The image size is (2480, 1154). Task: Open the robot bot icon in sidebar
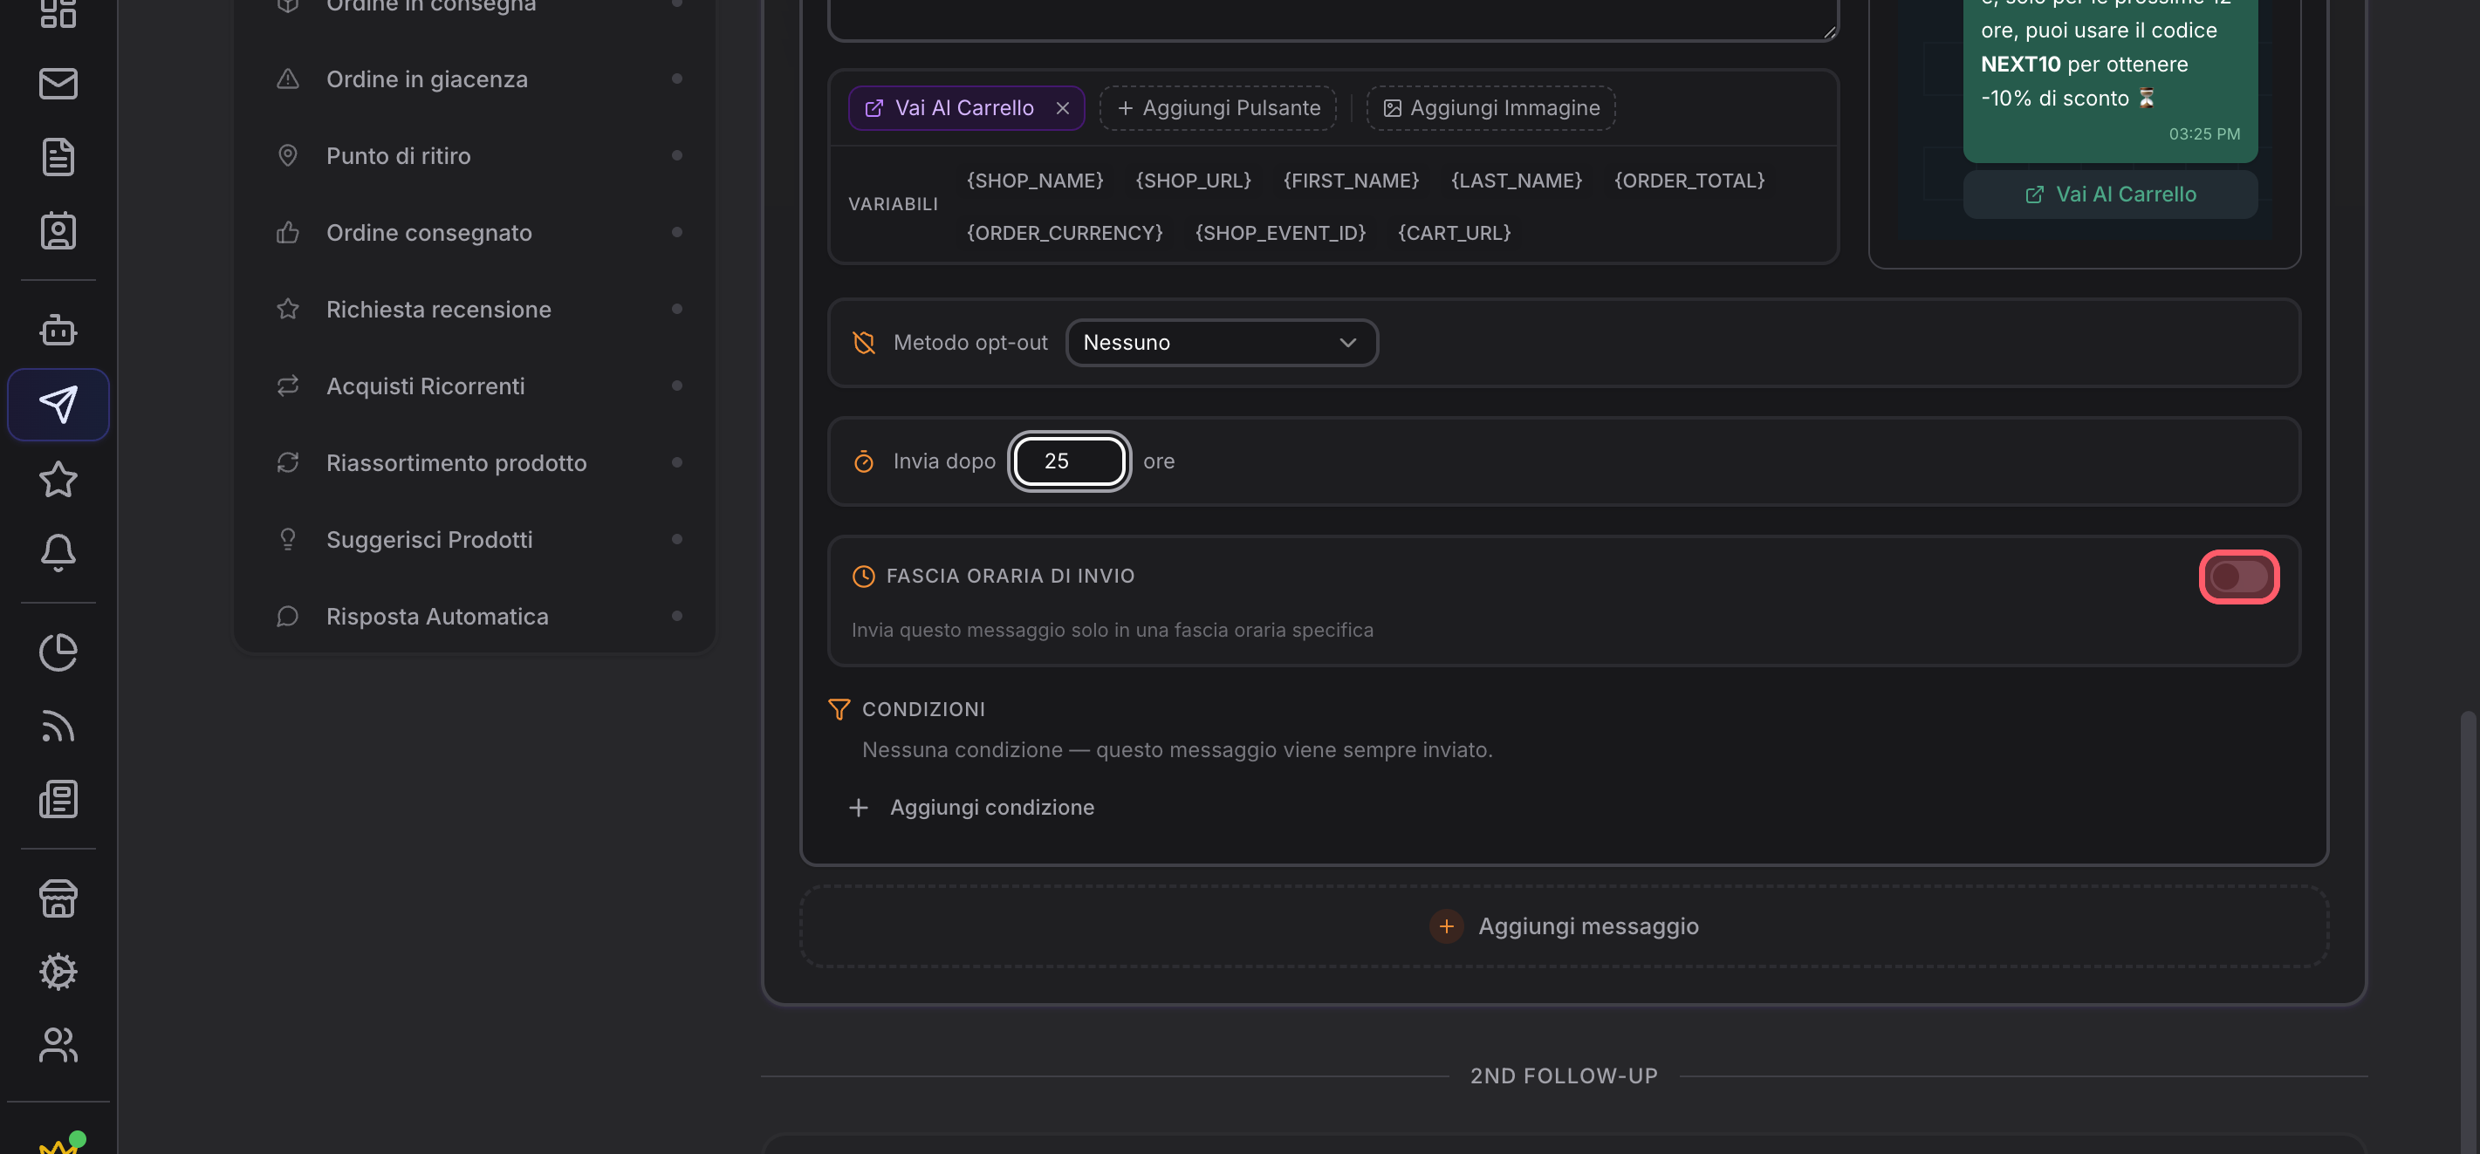[58, 330]
